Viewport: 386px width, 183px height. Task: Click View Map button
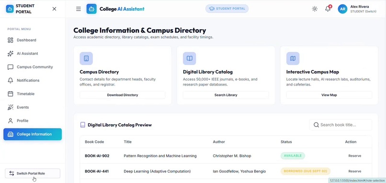pyautogui.click(x=329, y=95)
